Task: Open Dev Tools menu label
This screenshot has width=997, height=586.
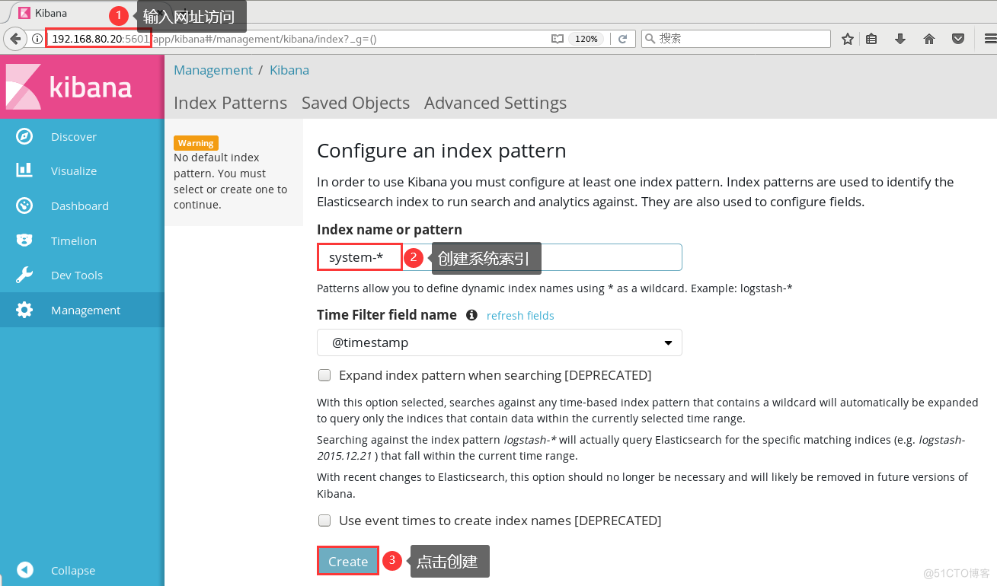Action: click(77, 275)
